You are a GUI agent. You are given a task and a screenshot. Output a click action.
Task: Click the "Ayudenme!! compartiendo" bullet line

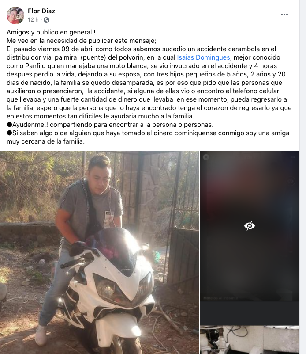110,125
